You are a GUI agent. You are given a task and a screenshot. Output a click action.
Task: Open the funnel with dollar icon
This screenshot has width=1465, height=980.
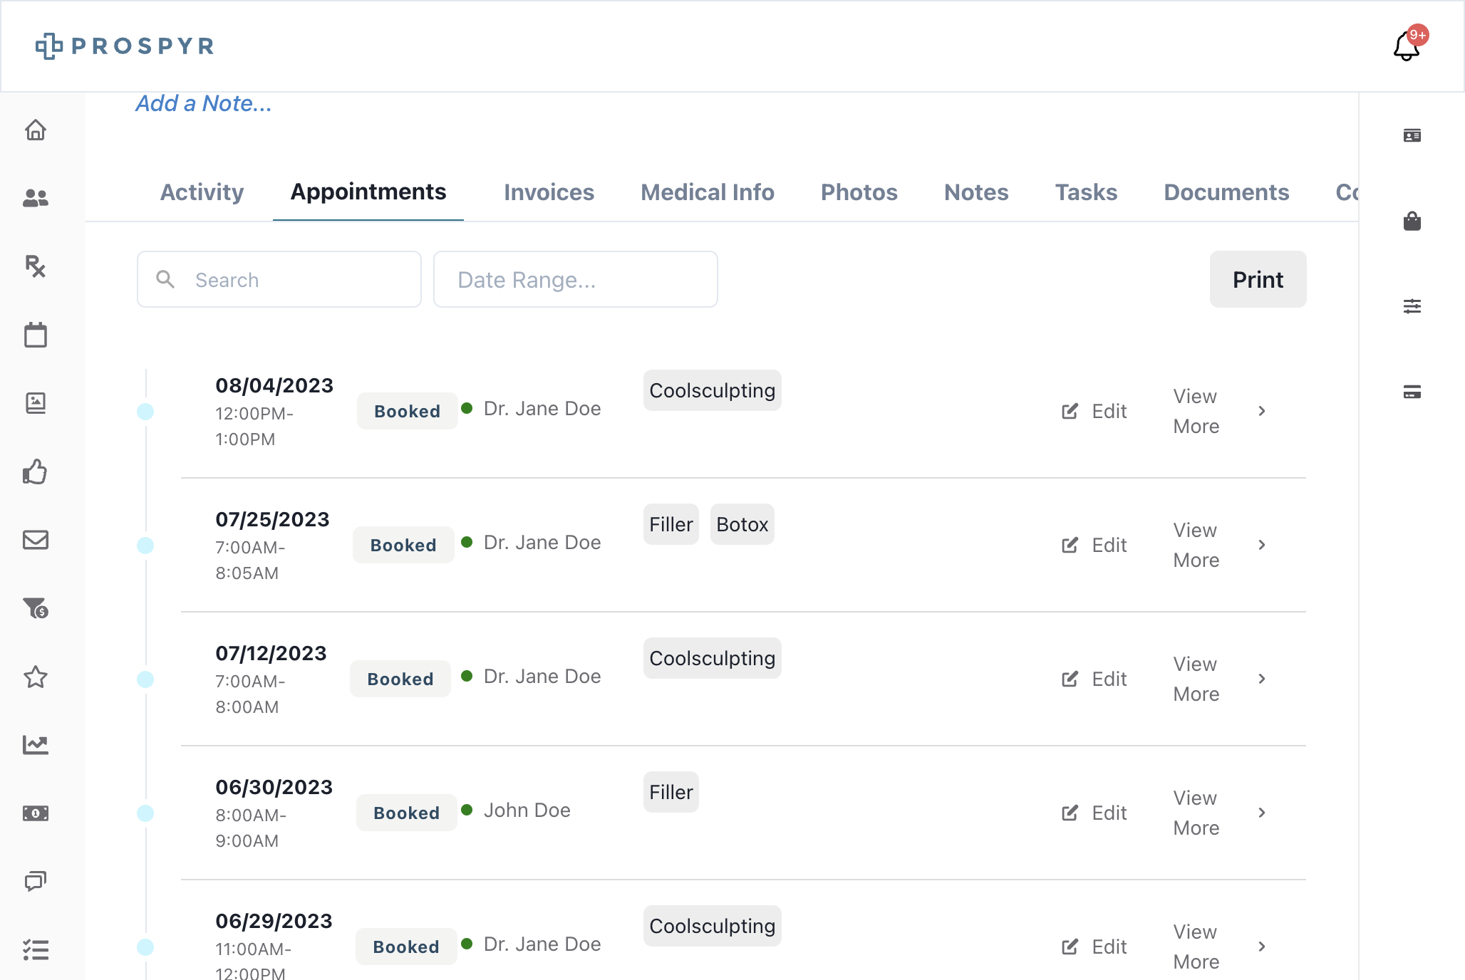[x=36, y=608]
